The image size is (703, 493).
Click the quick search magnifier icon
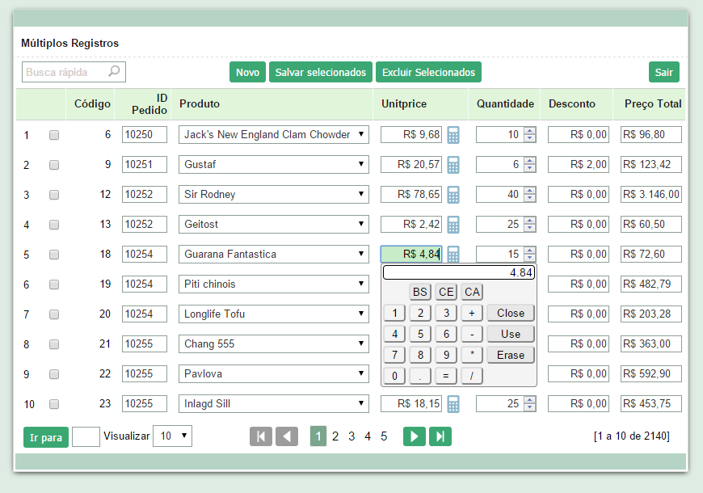115,72
